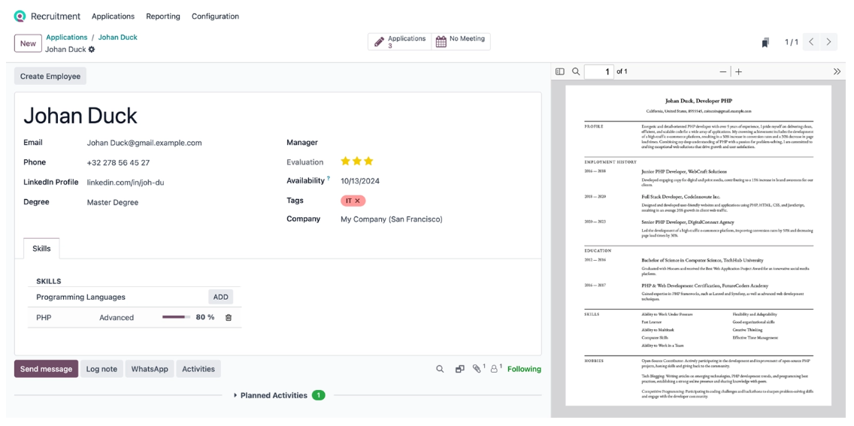
Task: Set evaluation to third star
Action: (x=368, y=161)
